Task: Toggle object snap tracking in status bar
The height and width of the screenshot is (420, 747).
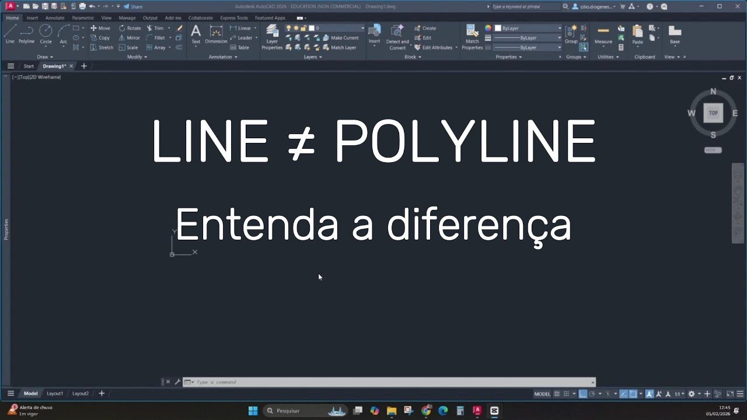Action: click(x=623, y=394)
